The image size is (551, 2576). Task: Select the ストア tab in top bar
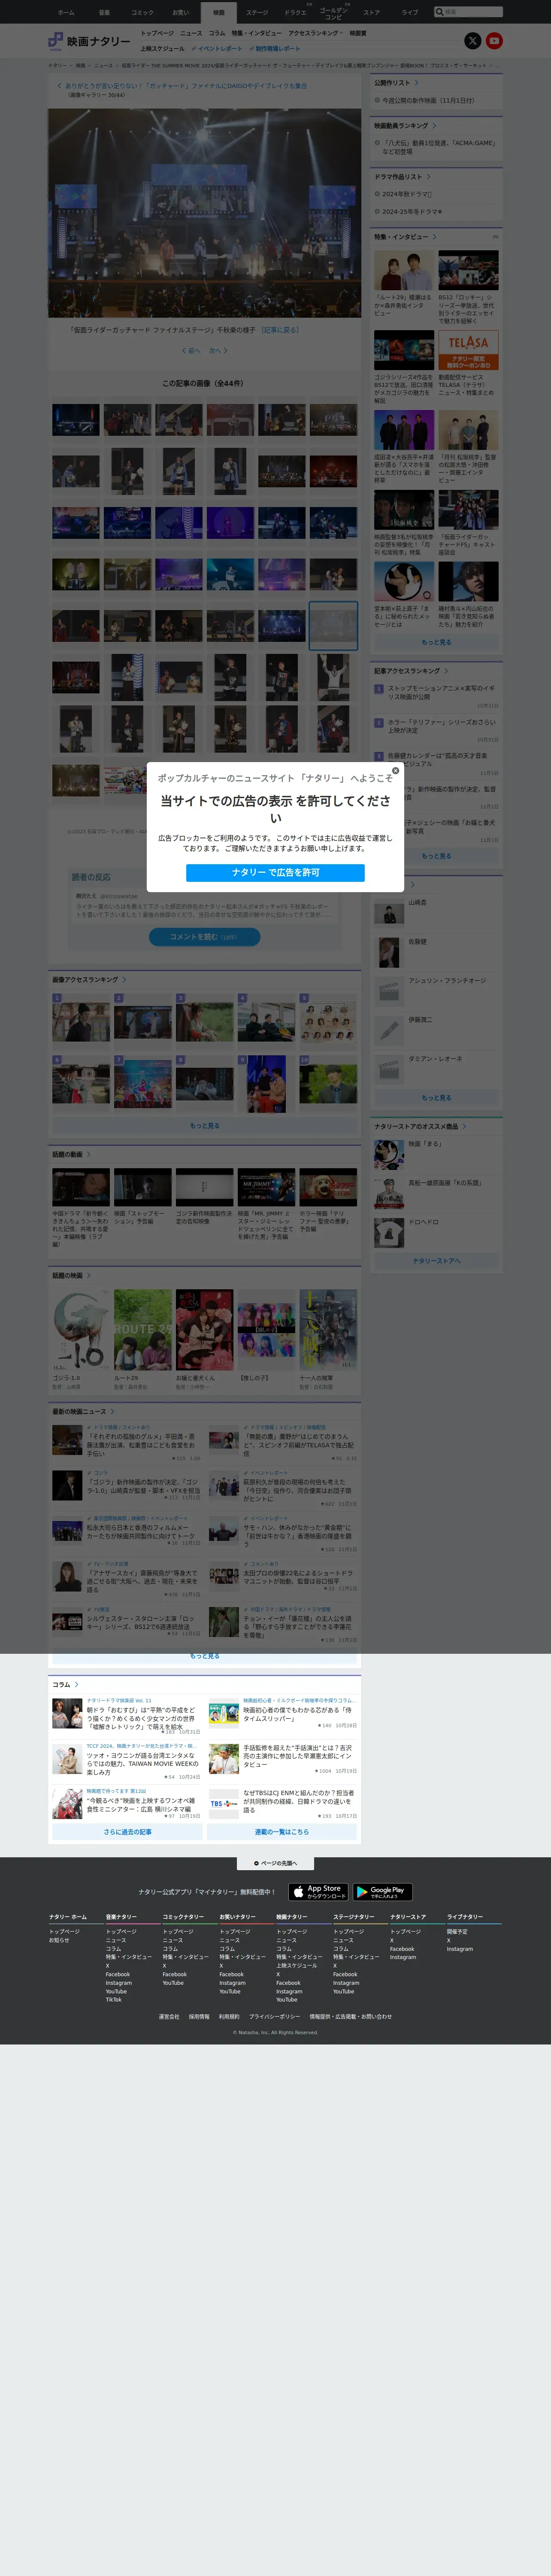(x=371, y=12)
